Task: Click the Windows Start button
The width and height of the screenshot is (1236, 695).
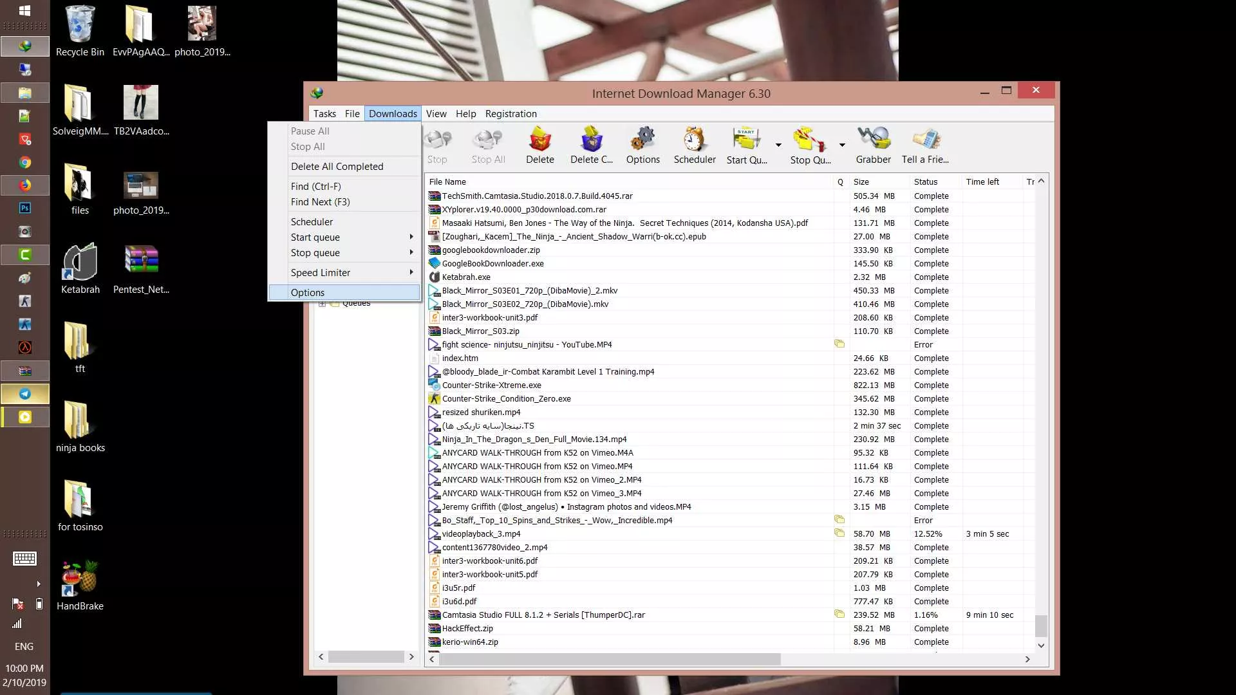Action: coord(24,10)
